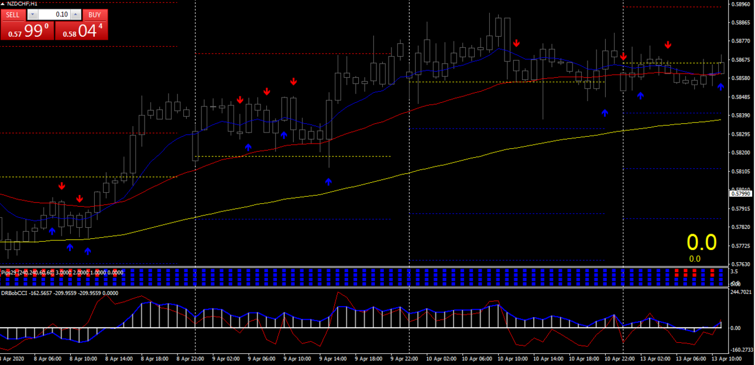This screenshot has height=365, width=755.
Task: Click the 0.58200 price scale label
Action: [740, 152]
